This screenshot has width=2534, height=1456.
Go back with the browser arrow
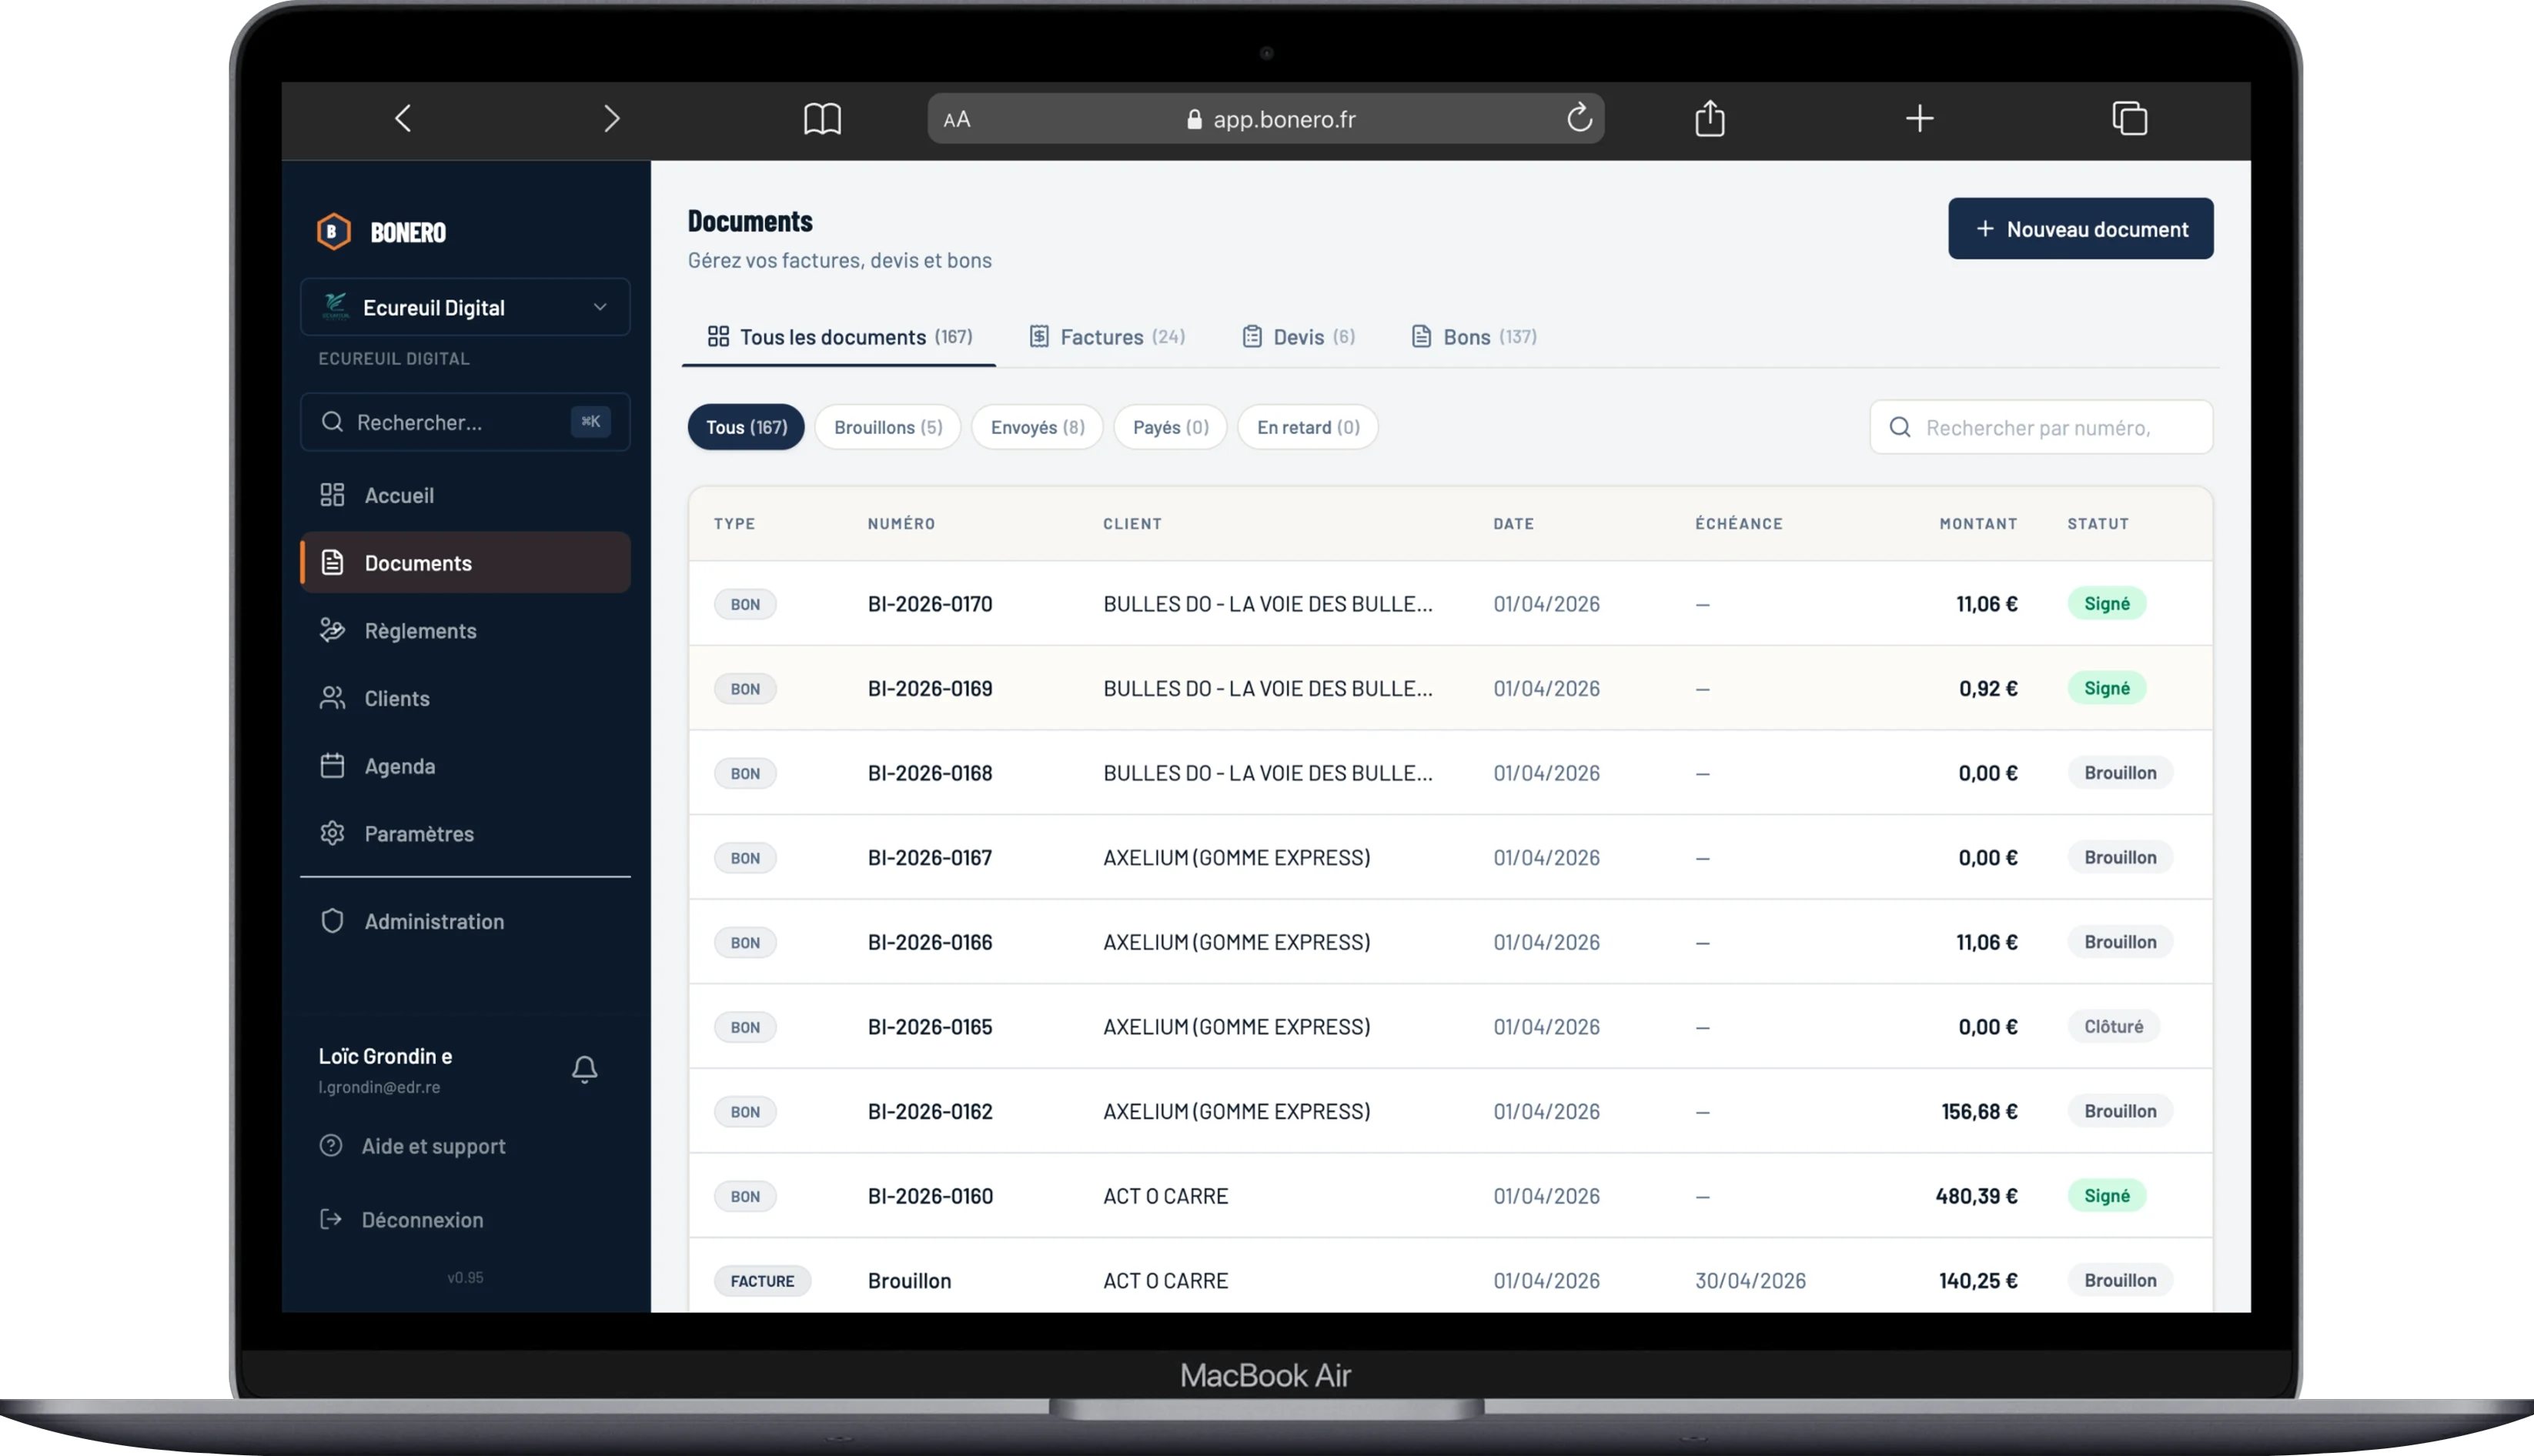(x=403, y=119)
